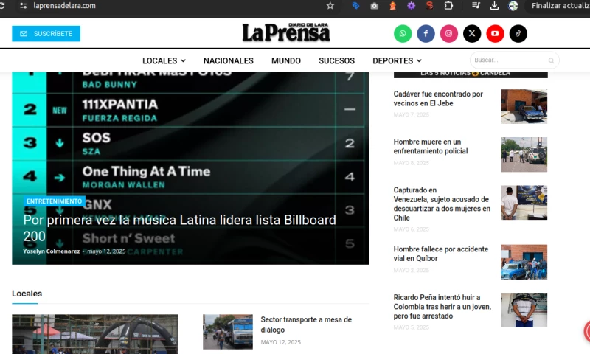Open thumbnail for Cadáver encontrado en El Jebe
This screenshot has width=590, height=354.
pos(524,106)
